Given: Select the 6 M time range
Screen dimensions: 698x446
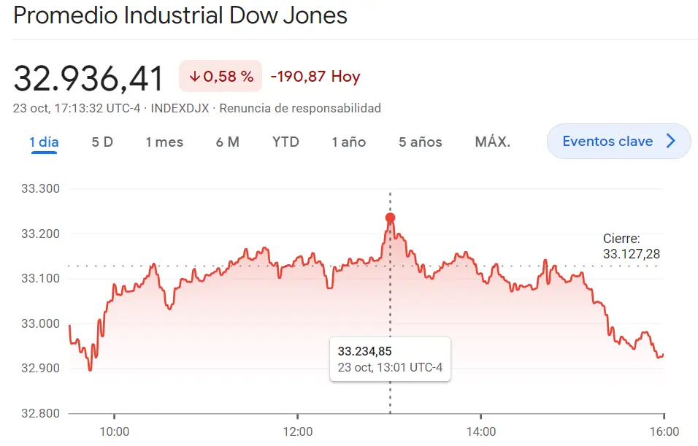Looking at the screenshot, I should click(228, 142).
